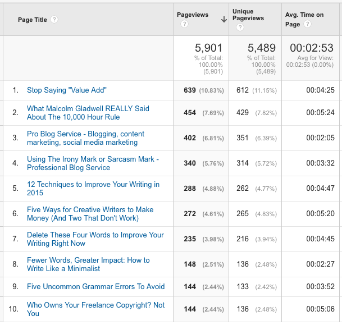Open 12 Techniques to Improve Your Writing link
Image resolution: width=342 pixels, height=325 pixels.
click(x=93, y=189)
